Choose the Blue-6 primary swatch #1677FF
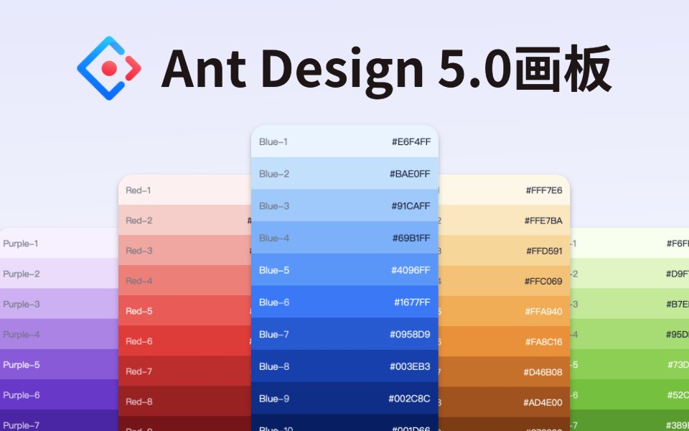The width and height of the screenshot is (689, 431). coord(344,302)
